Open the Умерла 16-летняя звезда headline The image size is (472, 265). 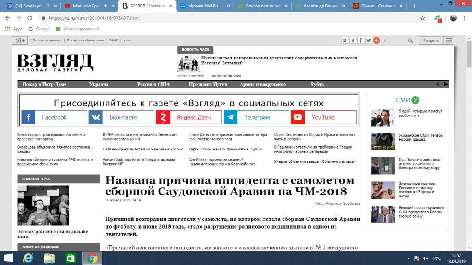click(315, 161)
